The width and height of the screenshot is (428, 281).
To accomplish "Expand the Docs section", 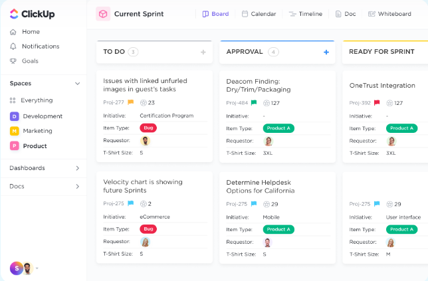I will click(x=77, y=187).
